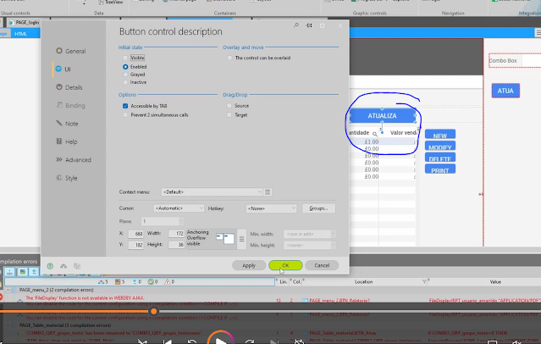
Task: Check the Drag/Drop Target checkbox
Action: (x=229, y=114)
